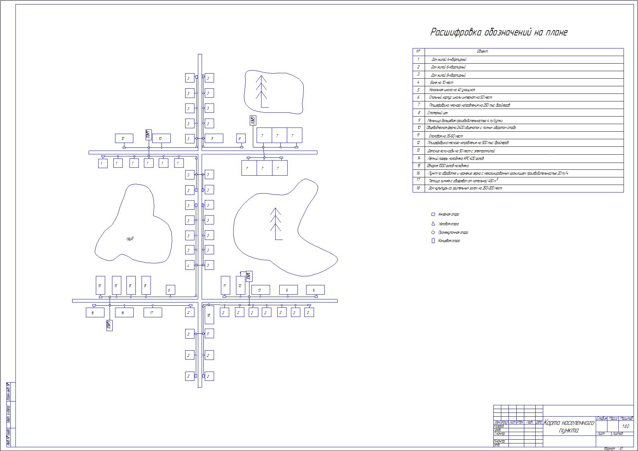Select the triangle 'Угловая опора' legend symbol

tap(433, 223)
